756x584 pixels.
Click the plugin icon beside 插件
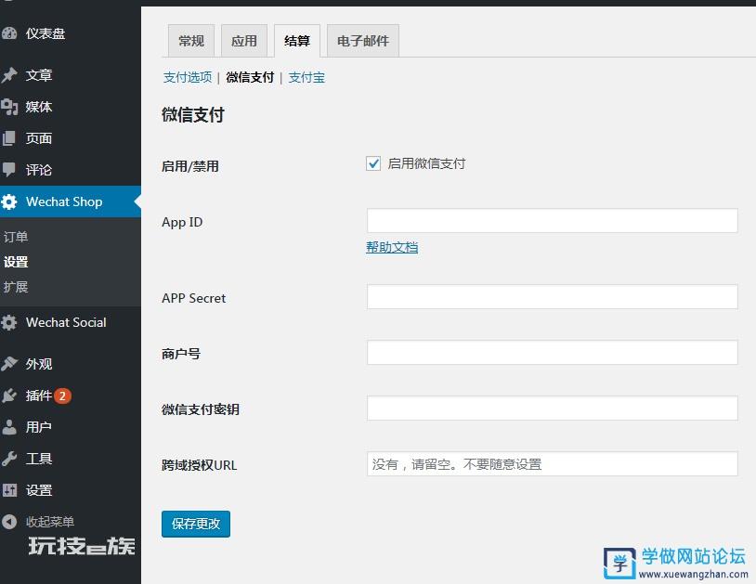coord(9,396)
